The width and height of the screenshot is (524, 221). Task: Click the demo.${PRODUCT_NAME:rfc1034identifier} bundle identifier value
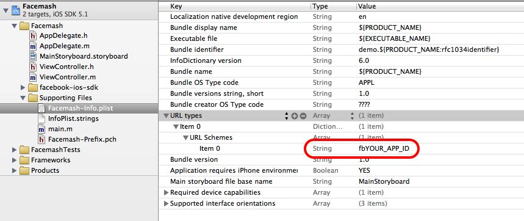tap(429, 50)
